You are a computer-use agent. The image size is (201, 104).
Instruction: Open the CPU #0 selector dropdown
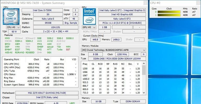[13, 27]
